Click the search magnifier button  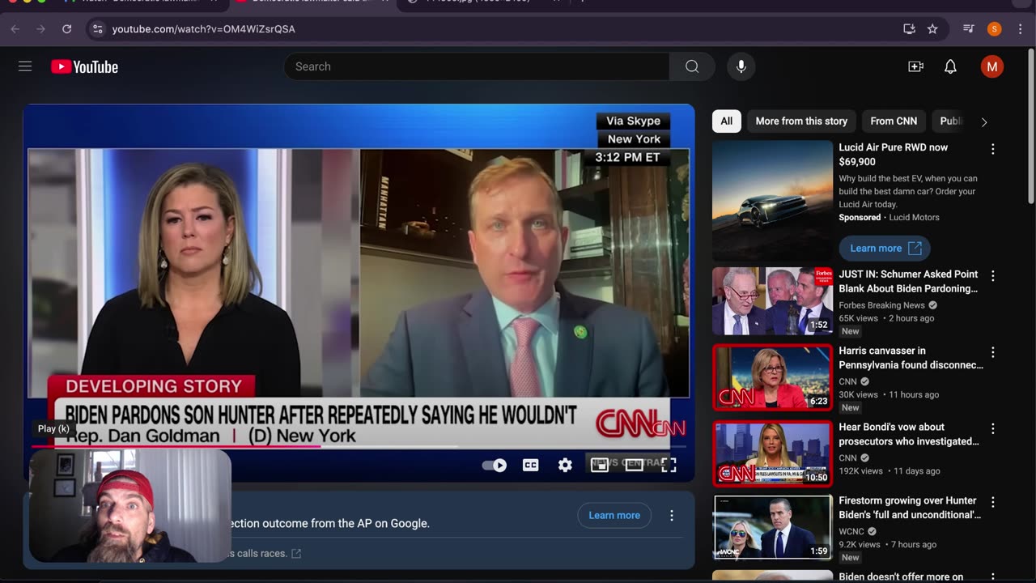coord(692,66)
